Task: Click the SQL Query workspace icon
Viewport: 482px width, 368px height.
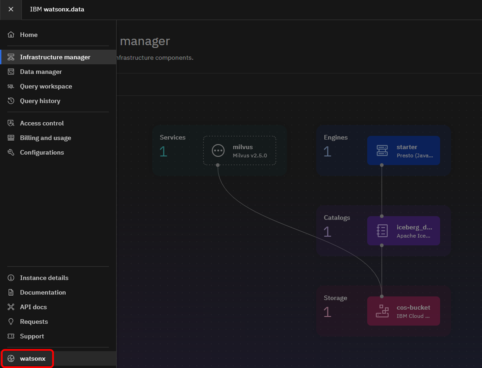Action: tap(11, 86)
